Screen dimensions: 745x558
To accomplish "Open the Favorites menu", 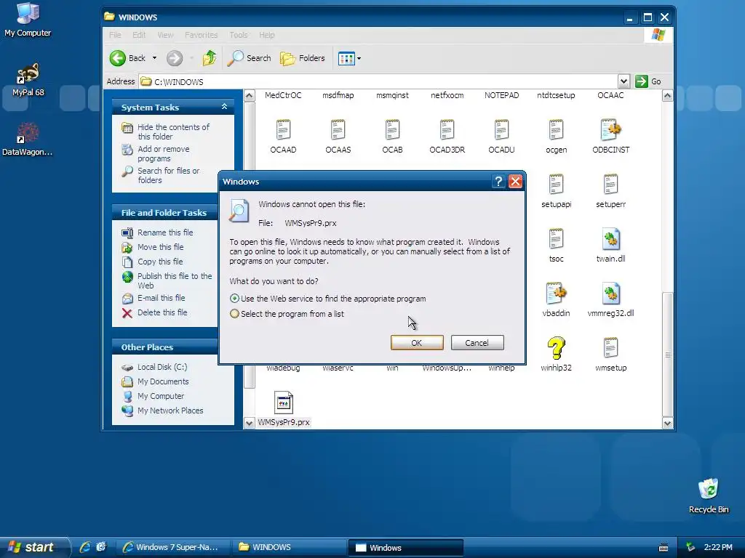I will click(x=201, y=35).
